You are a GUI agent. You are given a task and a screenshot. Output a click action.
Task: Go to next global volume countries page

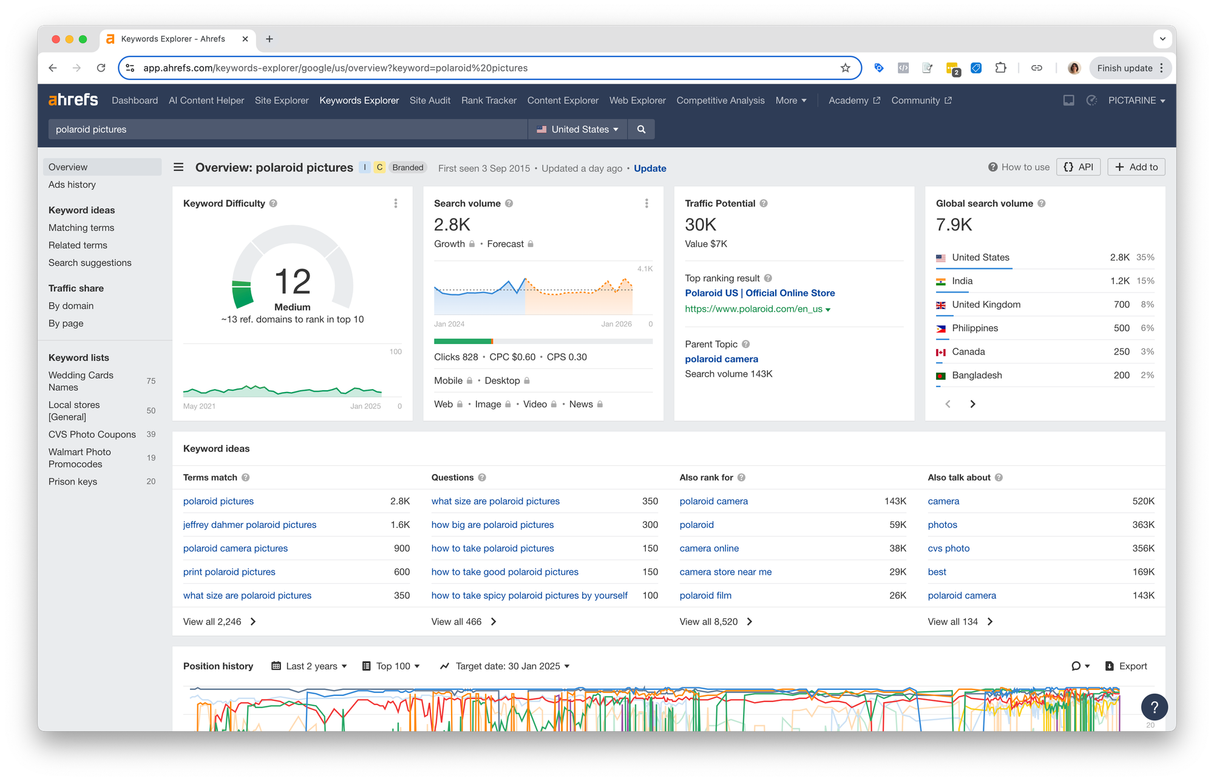[x=972, y=404]
